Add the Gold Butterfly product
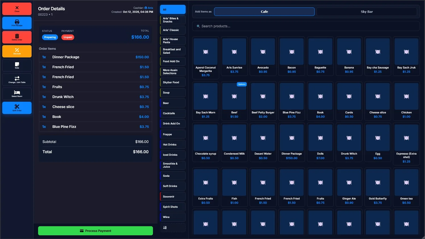 (x=378, y=187)
